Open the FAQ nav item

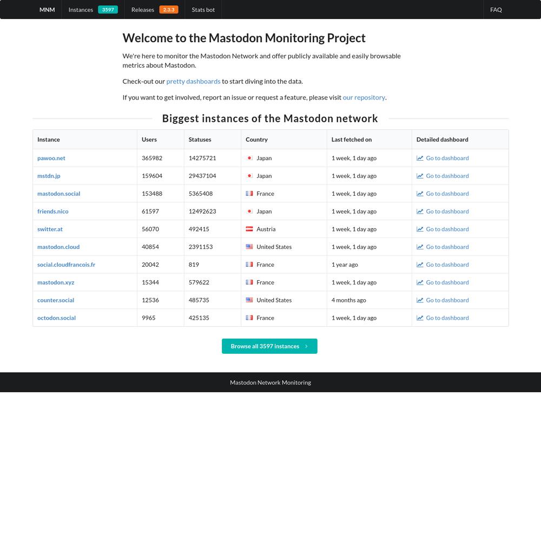click(496, 10)
